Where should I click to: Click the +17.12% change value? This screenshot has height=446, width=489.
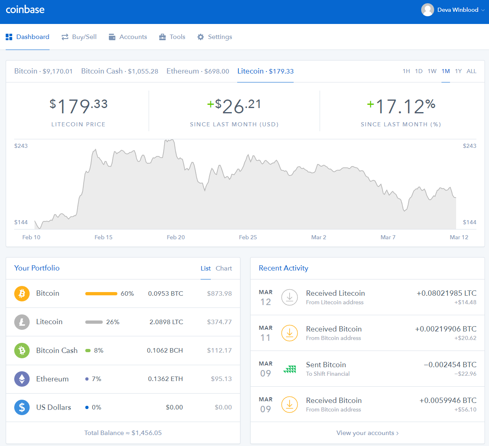(x=401, y=106)
